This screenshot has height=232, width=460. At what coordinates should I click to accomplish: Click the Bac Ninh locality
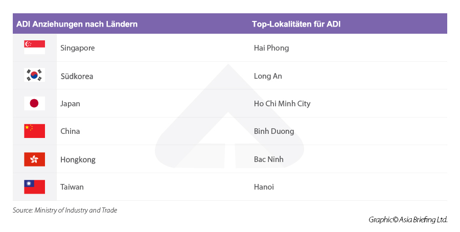click(x=268, y=159)
